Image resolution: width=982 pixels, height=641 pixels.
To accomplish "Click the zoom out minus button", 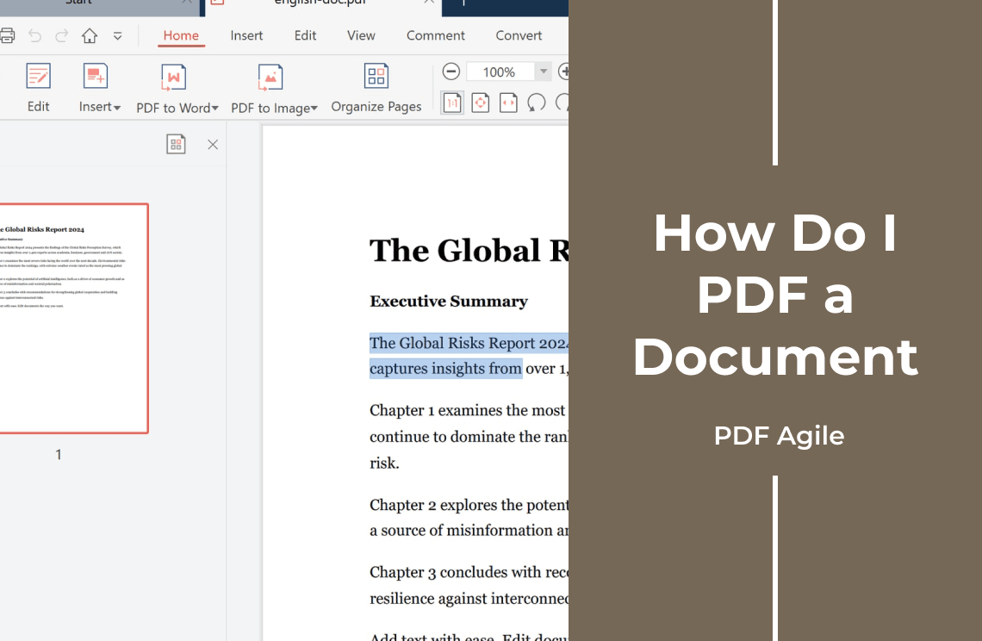I will (x=451, y=72).
